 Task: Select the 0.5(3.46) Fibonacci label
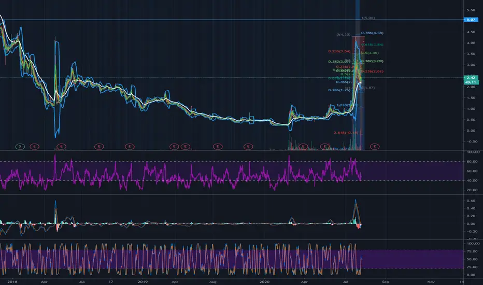[x=370, y=53]
